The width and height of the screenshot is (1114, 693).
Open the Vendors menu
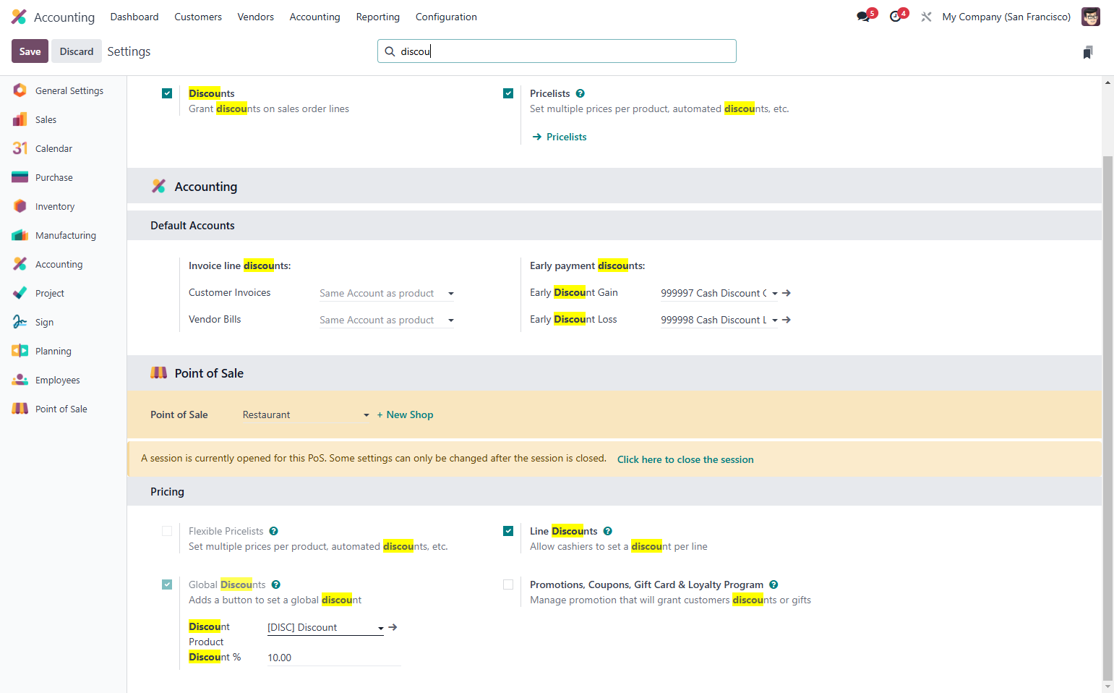[x=256, y=17]
